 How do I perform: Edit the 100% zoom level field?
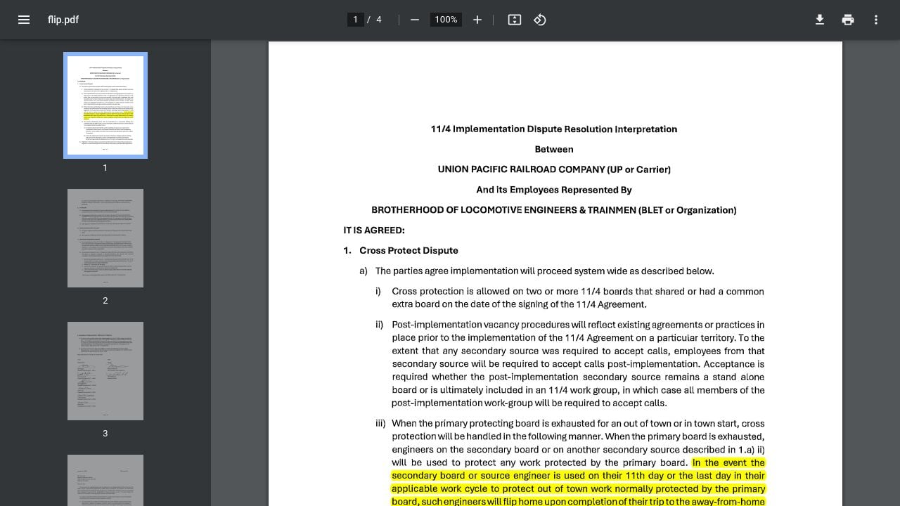(x=446, y=20)
